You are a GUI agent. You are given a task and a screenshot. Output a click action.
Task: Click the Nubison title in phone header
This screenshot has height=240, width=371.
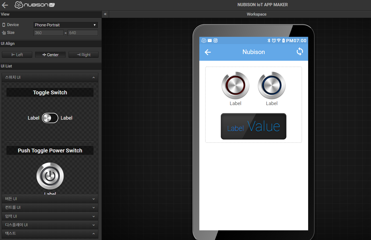click(254, 52)
